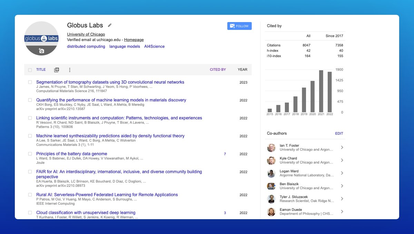Check the Cloud classification row checkbox
Image resolution: width=414 pixels, height=234 pixels.
[x=30, y=213]
